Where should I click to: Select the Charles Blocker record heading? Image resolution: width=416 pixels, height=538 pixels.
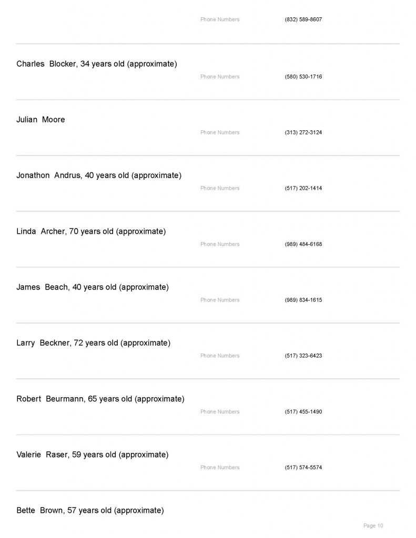(x=97, y=64)
